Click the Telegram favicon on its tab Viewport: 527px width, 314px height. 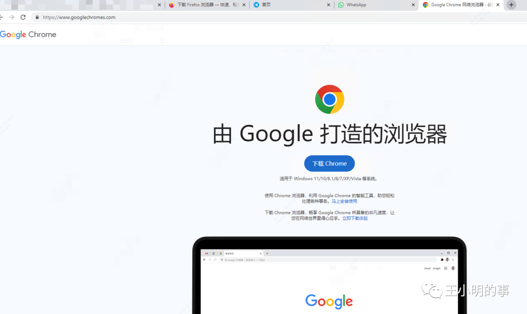pyautogui.click(x=256, y=5)
